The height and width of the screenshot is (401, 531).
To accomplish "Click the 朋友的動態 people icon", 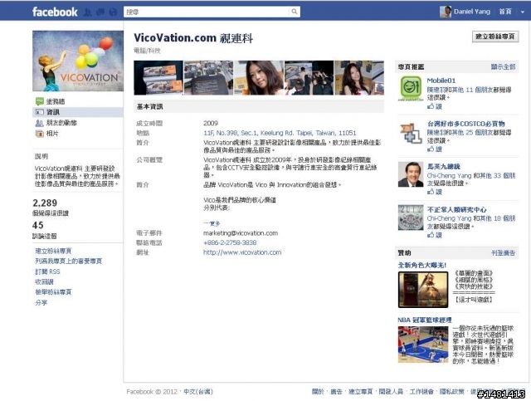I will 40,123.
